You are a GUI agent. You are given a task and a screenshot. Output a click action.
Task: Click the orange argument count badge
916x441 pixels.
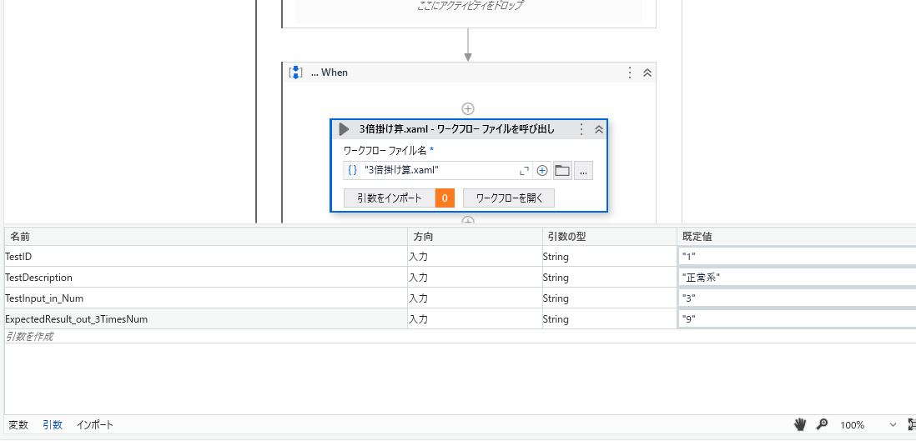pos(445,198)
